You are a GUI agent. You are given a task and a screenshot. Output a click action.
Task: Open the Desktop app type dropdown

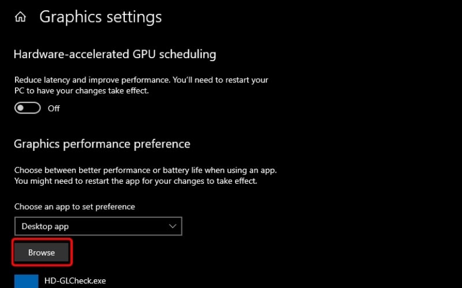pyautogui.click(x=98, y=226)
